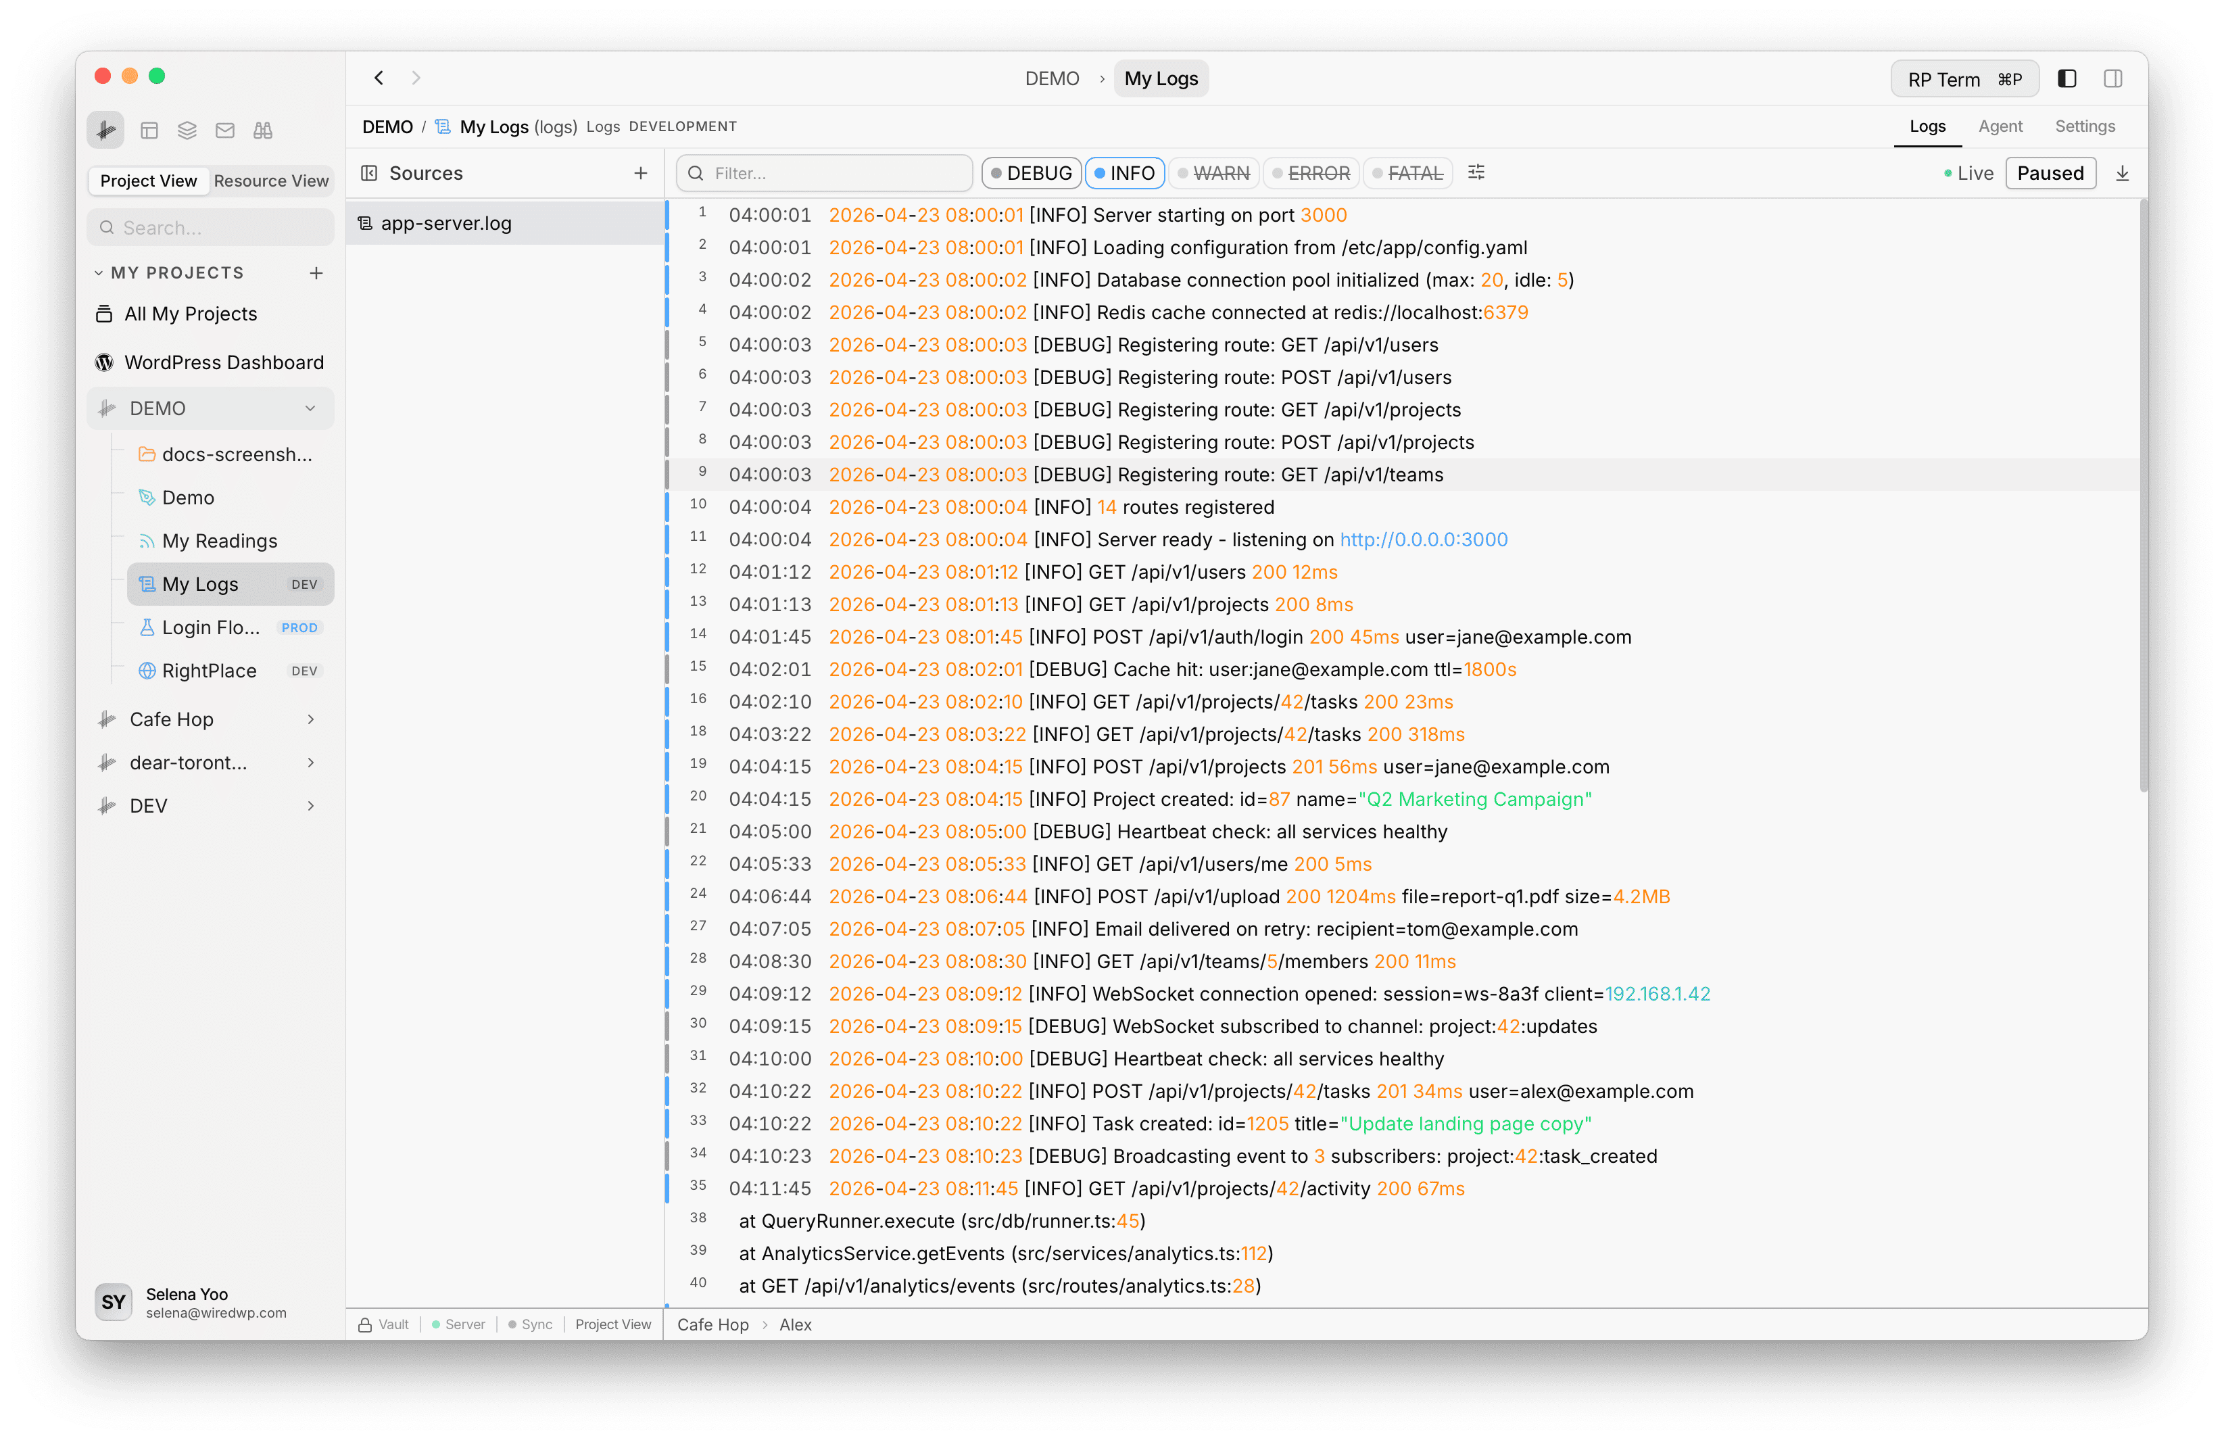Click the SY user avatar
Viewport: 2224px width, 1440px height.
(114, 1301)
